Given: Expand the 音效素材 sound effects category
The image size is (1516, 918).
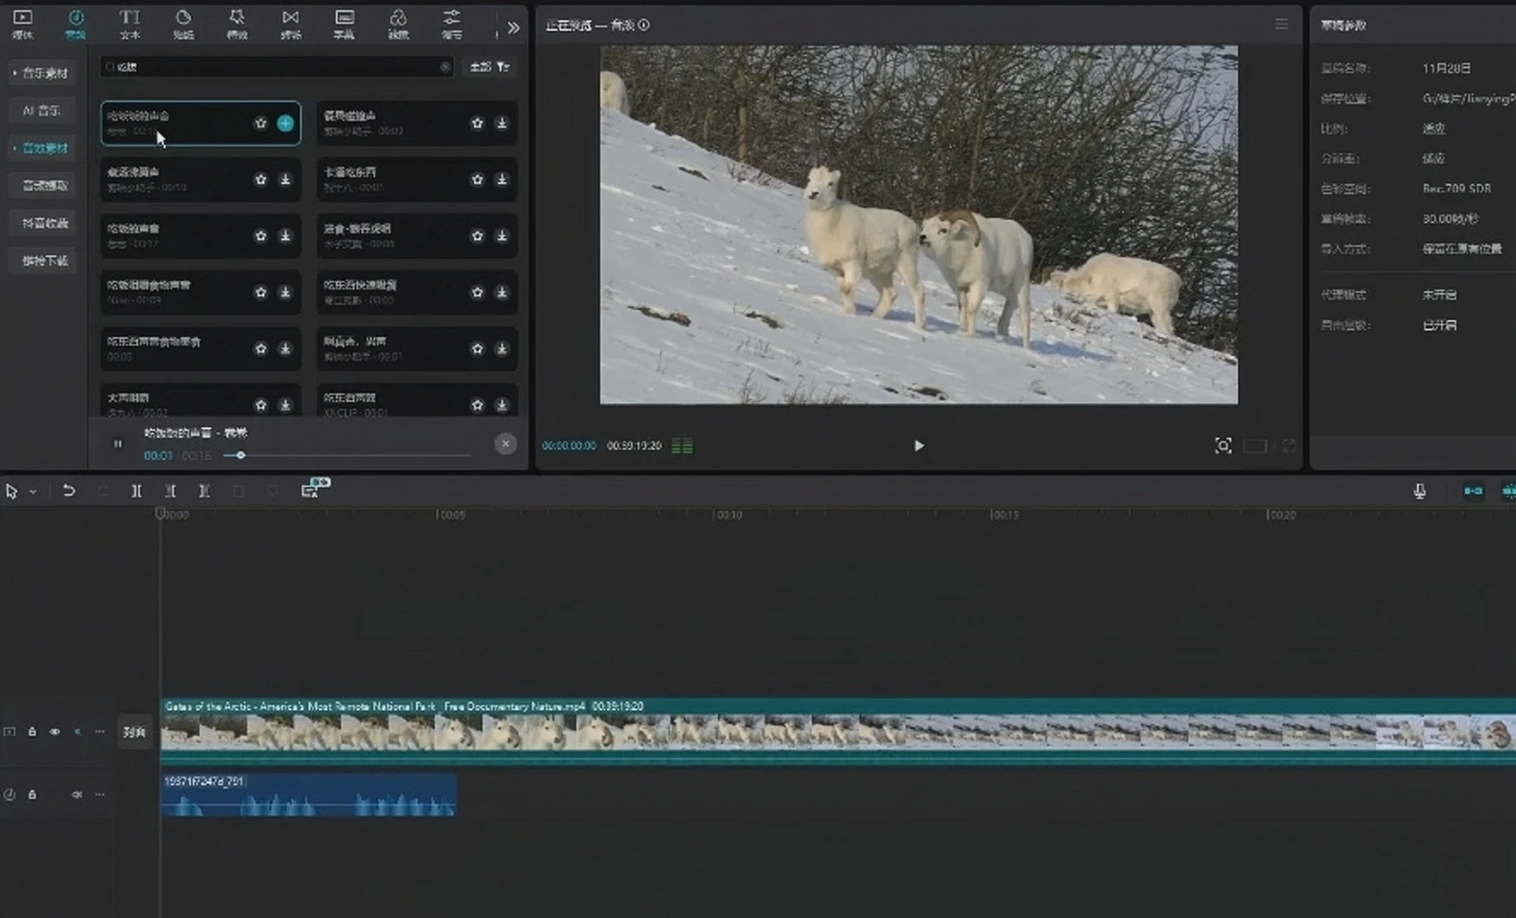Looking at the screenshot, I should point(41,148).
